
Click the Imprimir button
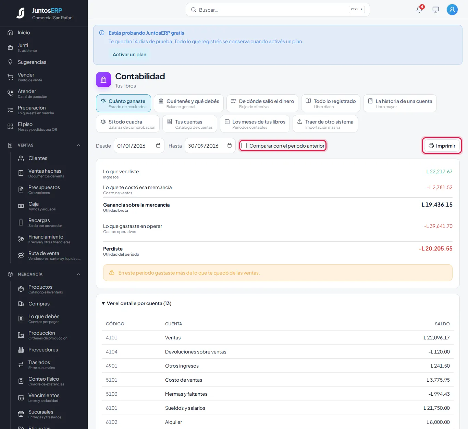(442, 146)
